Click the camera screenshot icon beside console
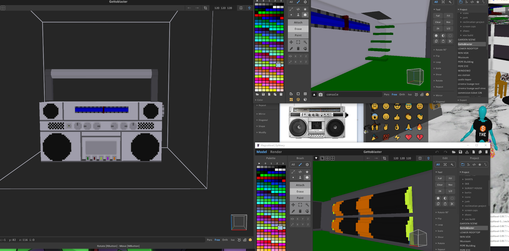The width and height of the screenshot is (509, 251). 321,94
